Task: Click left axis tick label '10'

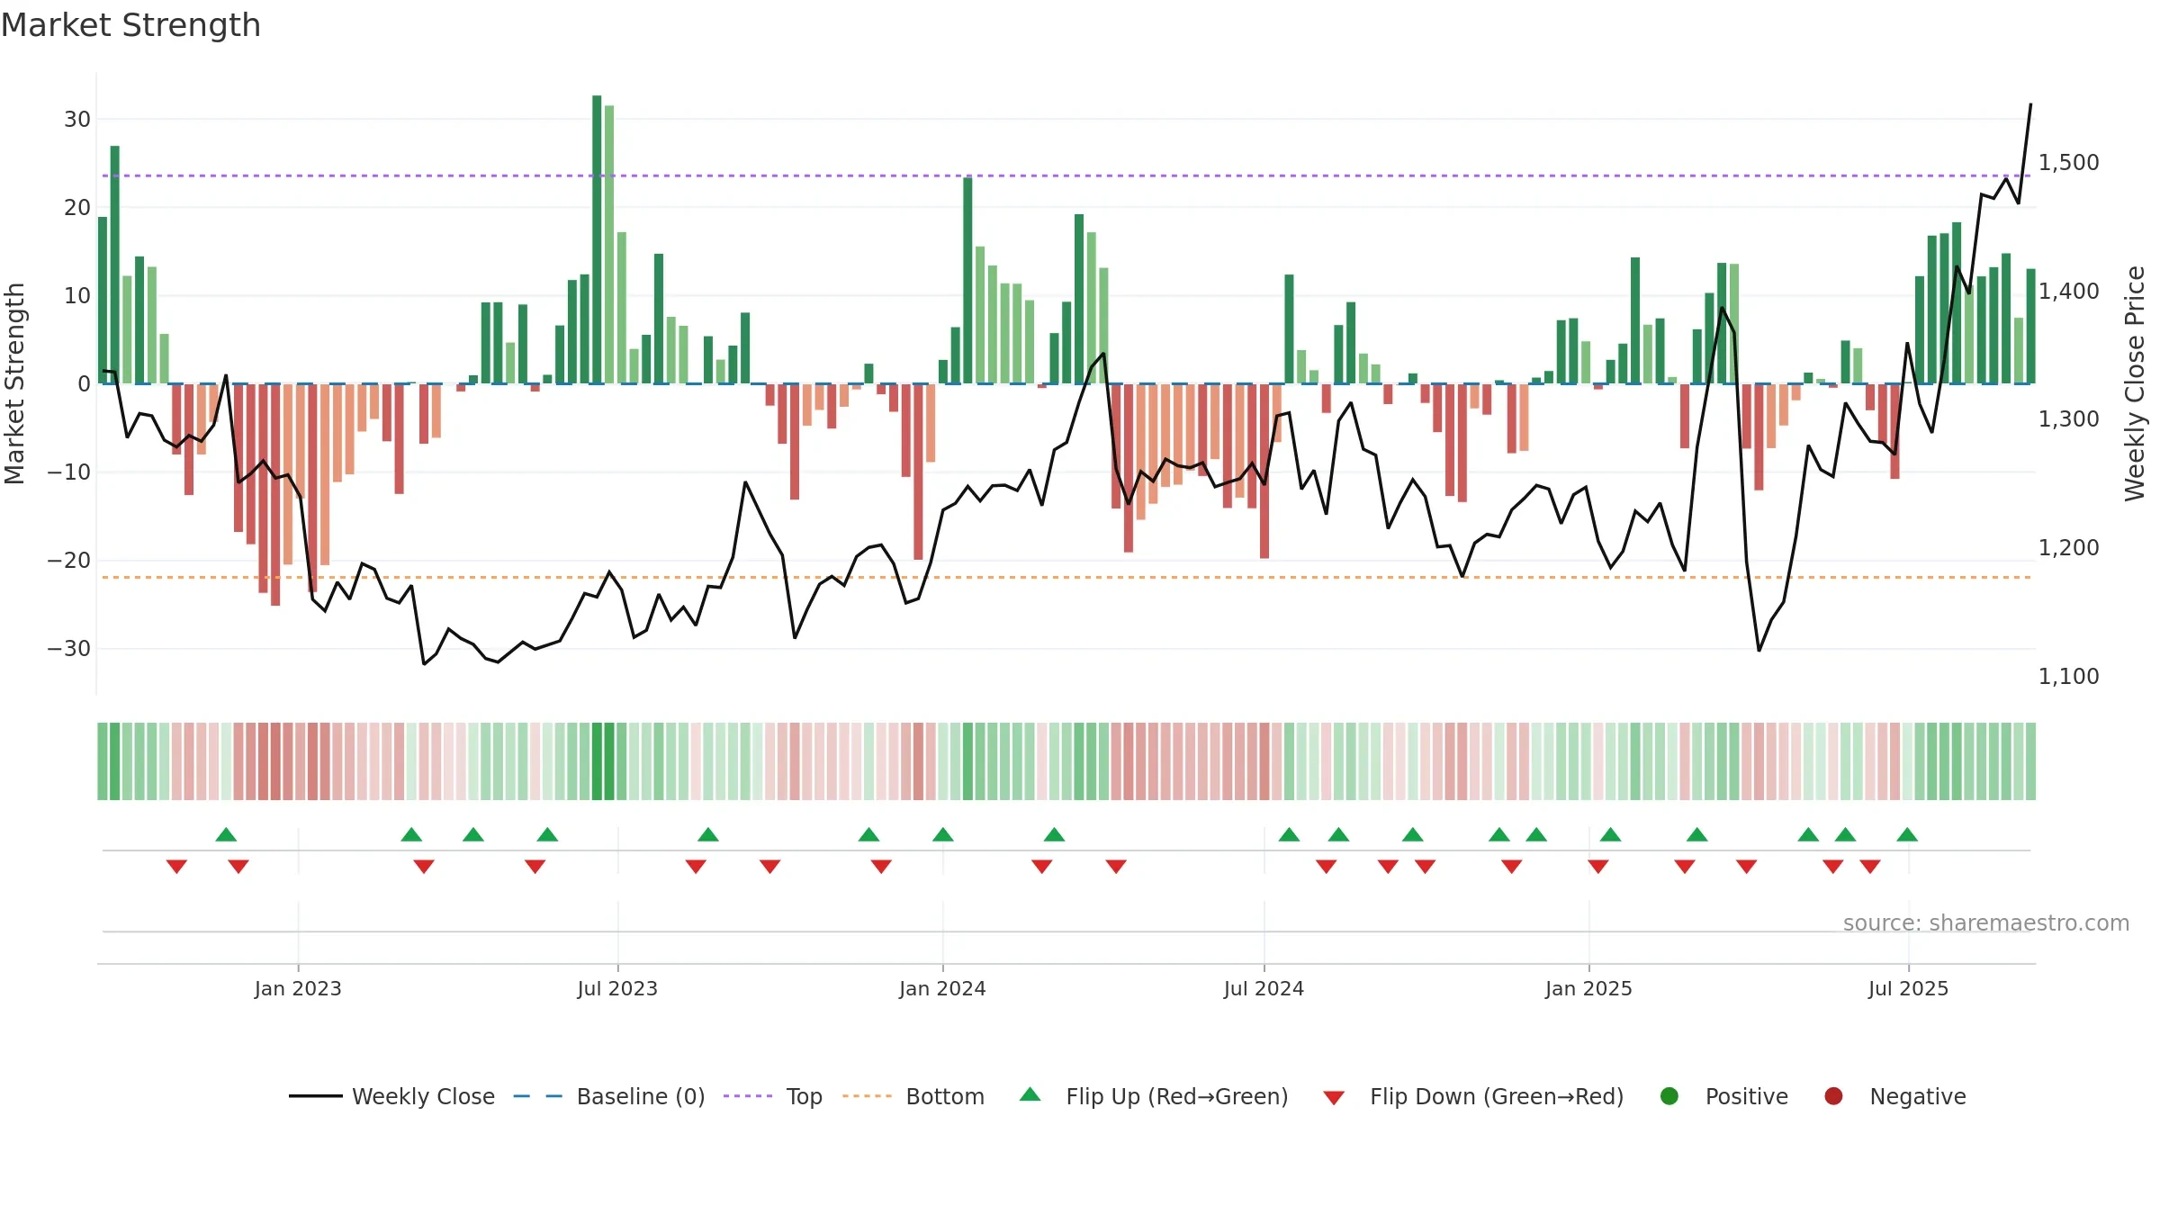Action: (x=77, y=296)
